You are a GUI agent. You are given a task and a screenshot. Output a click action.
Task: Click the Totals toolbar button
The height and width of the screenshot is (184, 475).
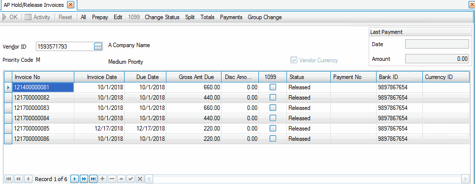[x=208, y=17]
